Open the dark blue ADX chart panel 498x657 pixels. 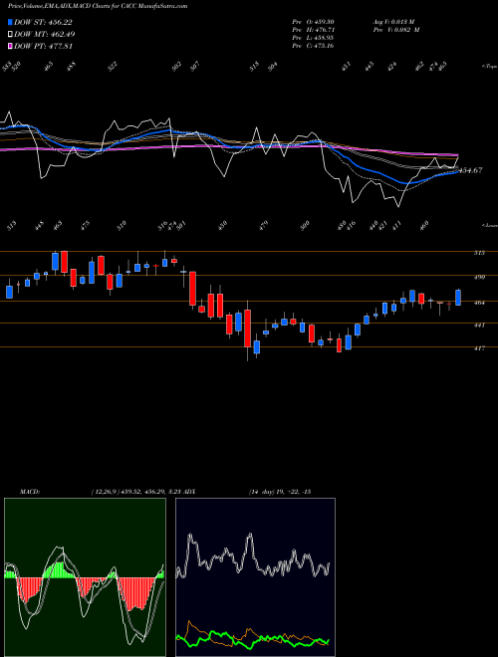(255, 577)
